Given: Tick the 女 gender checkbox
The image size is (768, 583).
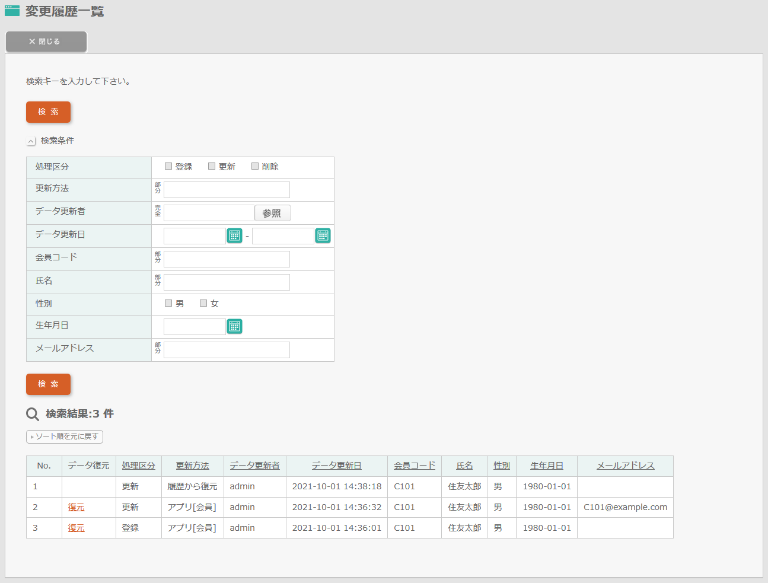Looking at the screenshot, I should point(203,303).
